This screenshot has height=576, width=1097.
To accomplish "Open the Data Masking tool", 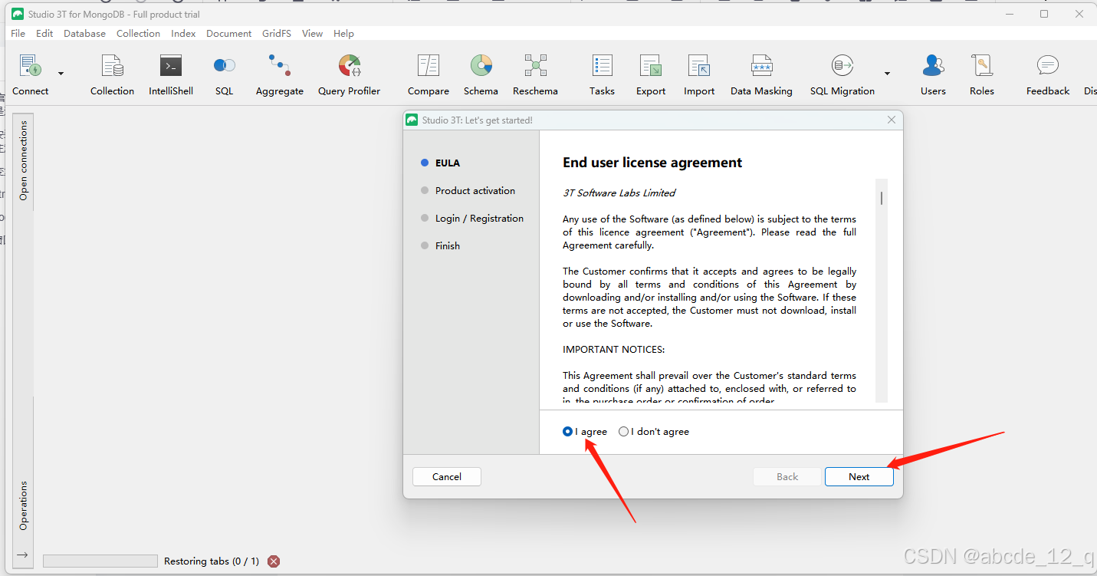I will 761,75.
